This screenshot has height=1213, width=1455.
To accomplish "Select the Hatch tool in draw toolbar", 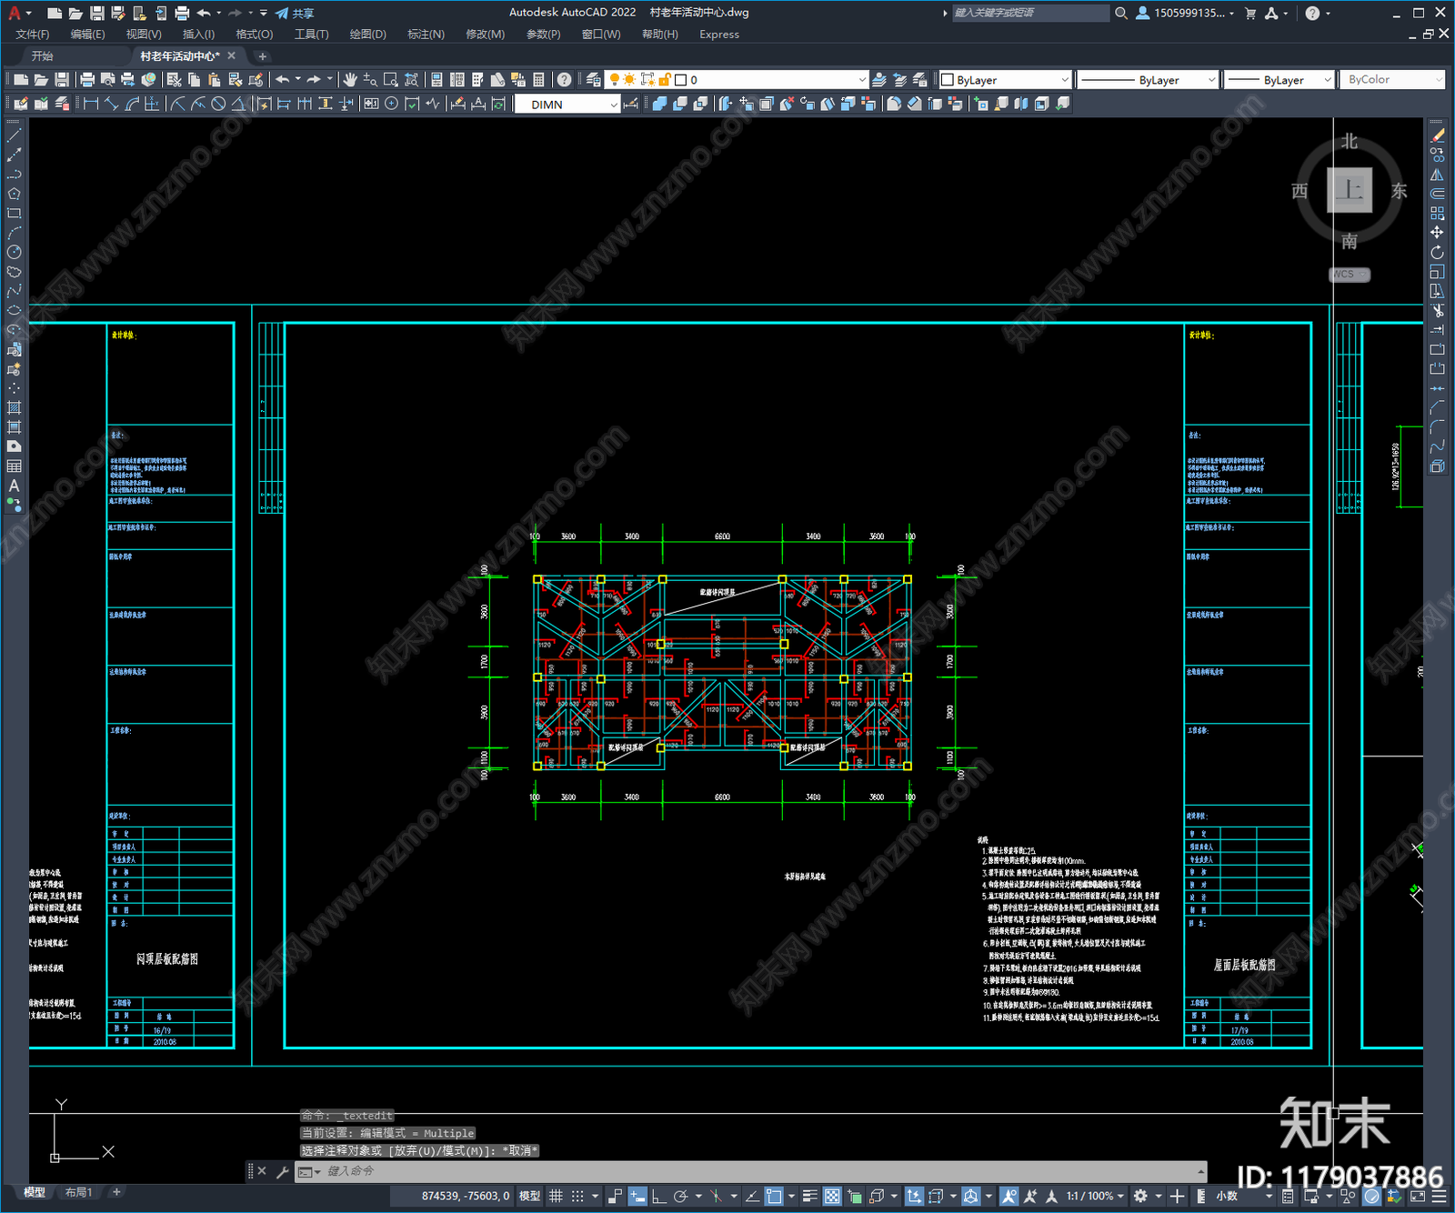I will coord(14,407).
